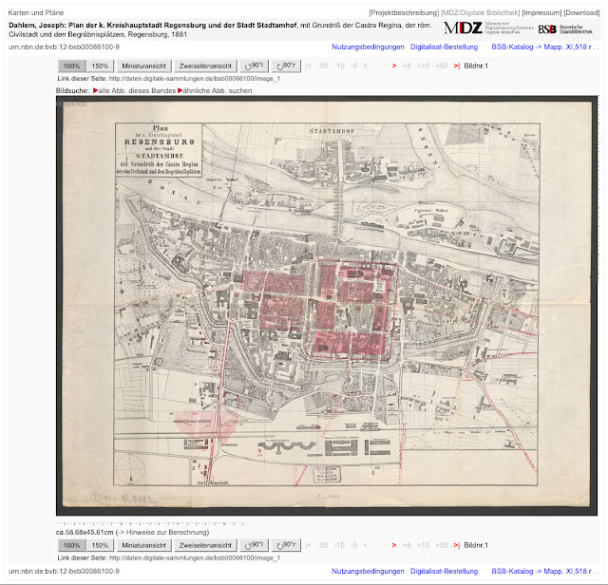Jump to first page, bottom toolbar

[x=308, y=545]
